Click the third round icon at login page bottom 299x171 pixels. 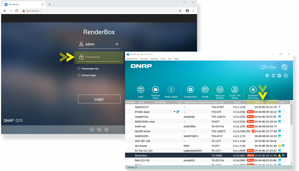click(106, 130)
